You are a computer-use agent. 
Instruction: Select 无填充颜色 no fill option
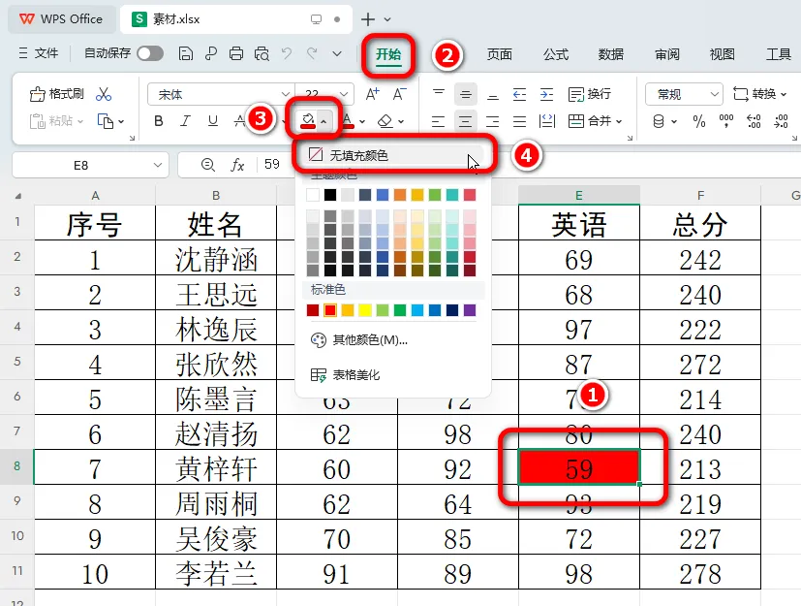click(x=393, y=155)
